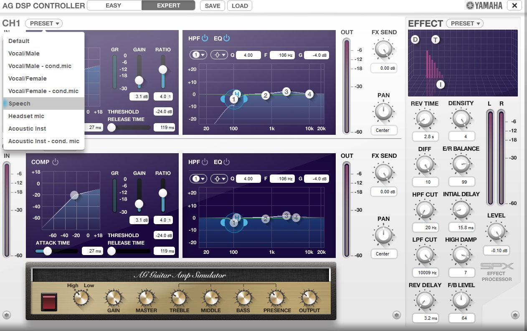Click the effect LEVEL knob
Image resolution: width=527 pixels, height=331 pixels.
[x=496, y=232]
